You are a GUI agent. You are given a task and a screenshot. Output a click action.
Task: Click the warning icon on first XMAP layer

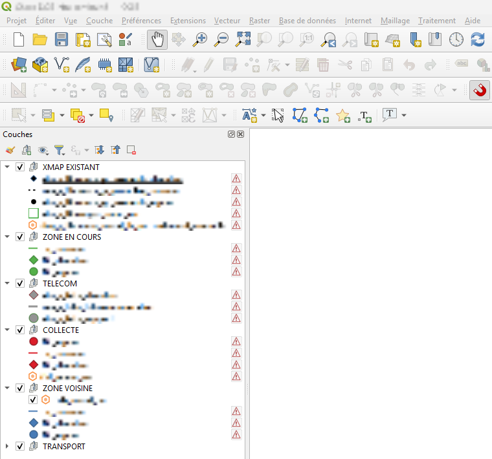click(x=236, y=179)
